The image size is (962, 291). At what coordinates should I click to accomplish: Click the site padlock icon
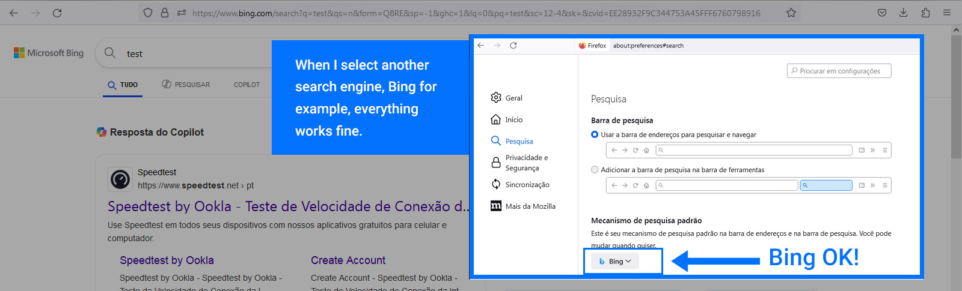(x=164, y=13)
